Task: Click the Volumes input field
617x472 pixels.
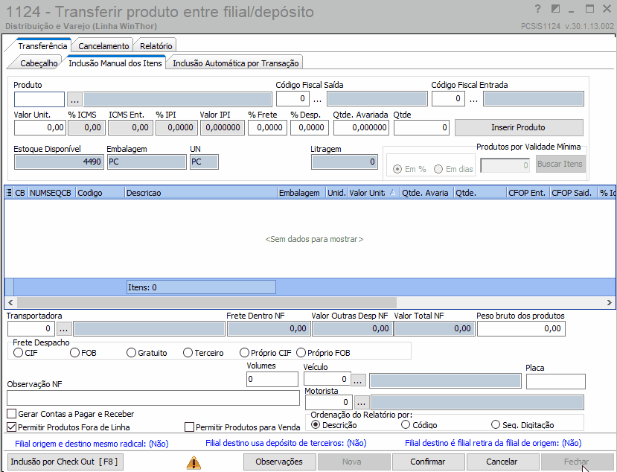Action: pyautogui.click(x=272, y=380)
